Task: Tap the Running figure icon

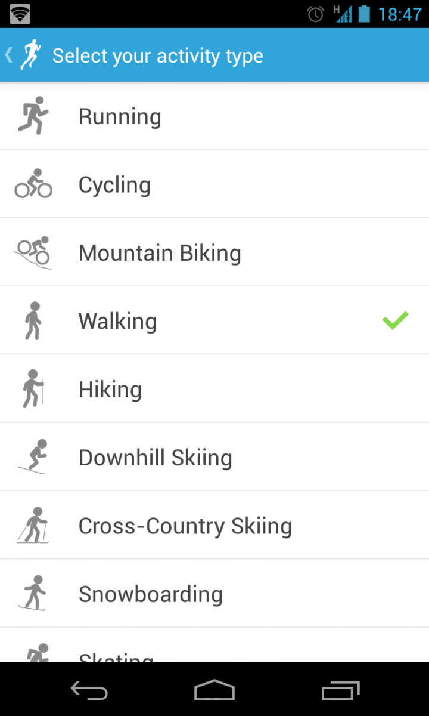Action: (x=33, y=116)
